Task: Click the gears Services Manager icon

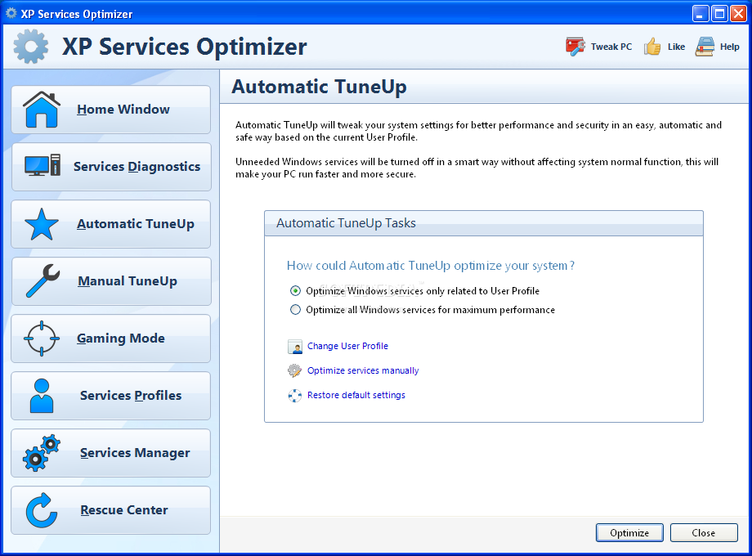Action: [x=42, y=453]
